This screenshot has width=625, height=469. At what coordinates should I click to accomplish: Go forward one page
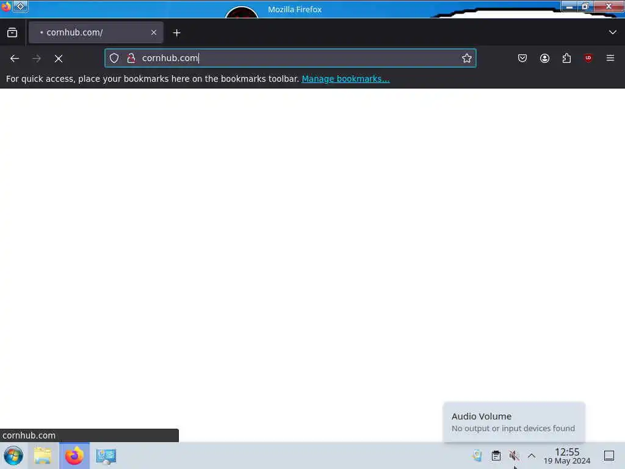[37, 59]
